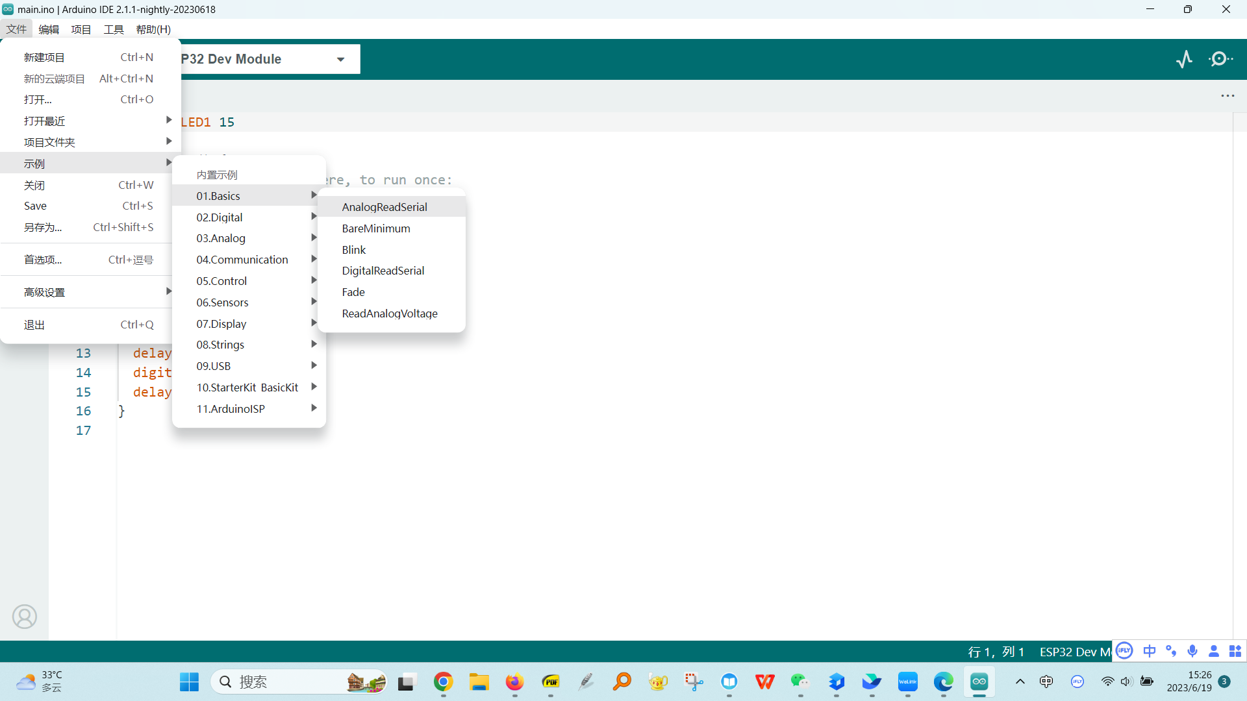Open the 编辑 menu
The width and height of the screenshot is (1247, 701).
(49, 29)
